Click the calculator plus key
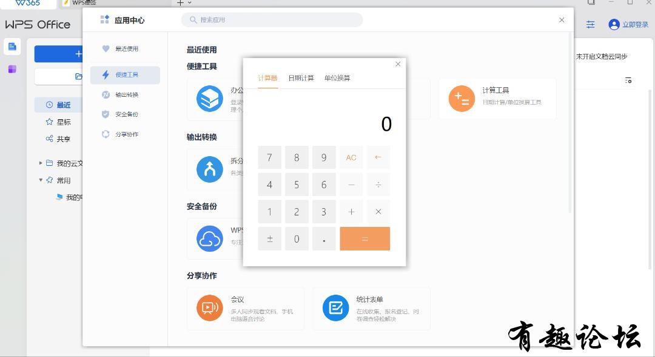Screen dimensions: 655x357 [x=351, y=212]
